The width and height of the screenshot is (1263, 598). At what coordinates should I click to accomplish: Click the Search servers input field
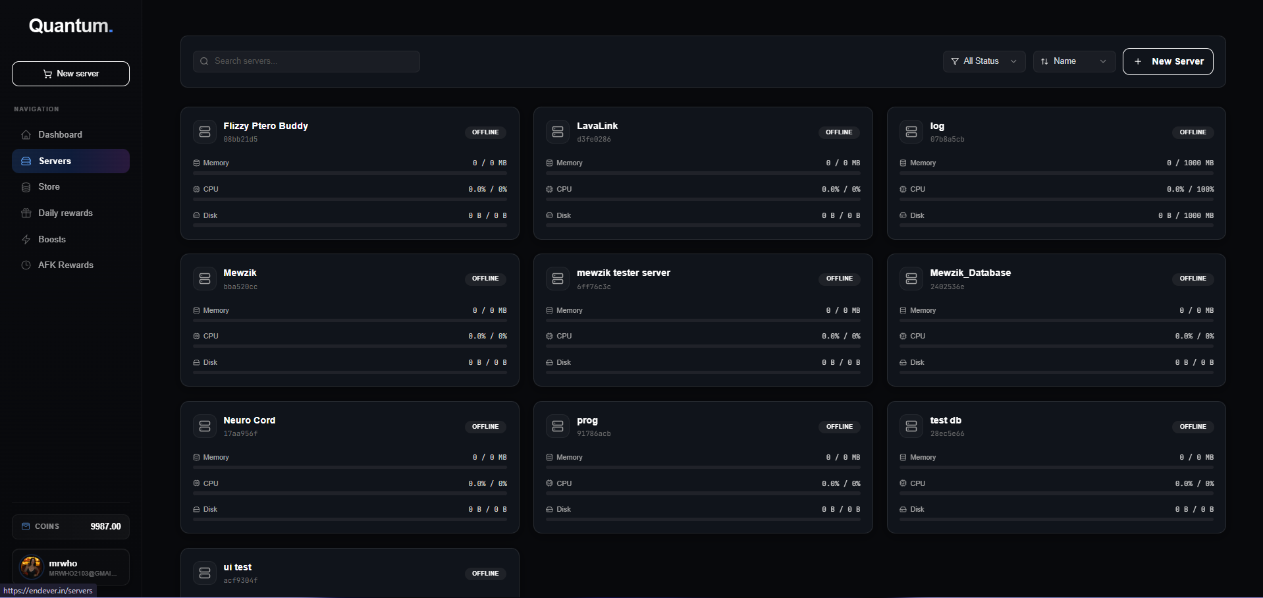(306, 61)
